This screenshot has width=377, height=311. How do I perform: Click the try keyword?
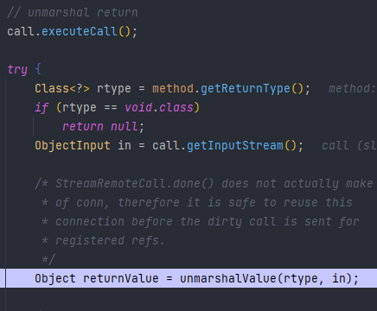[17, 69]
